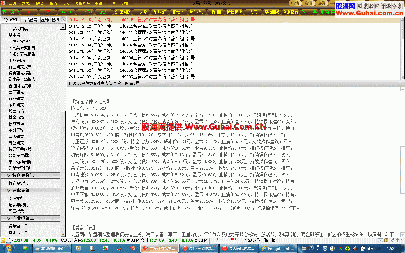Click the L2/L1 toolbar button
Viewport: 405px width, 253px height.
[66, 12]
